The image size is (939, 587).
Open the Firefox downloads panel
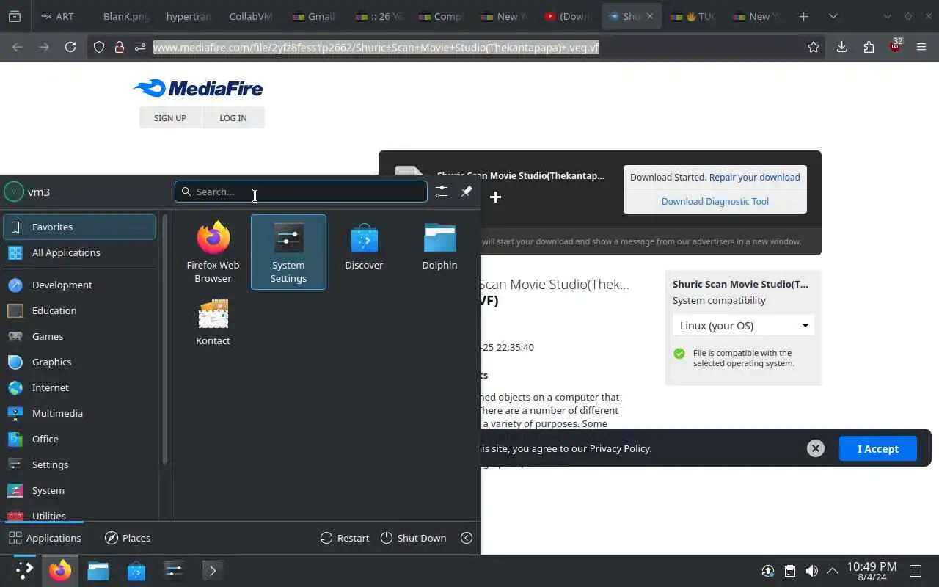point(841,47)
